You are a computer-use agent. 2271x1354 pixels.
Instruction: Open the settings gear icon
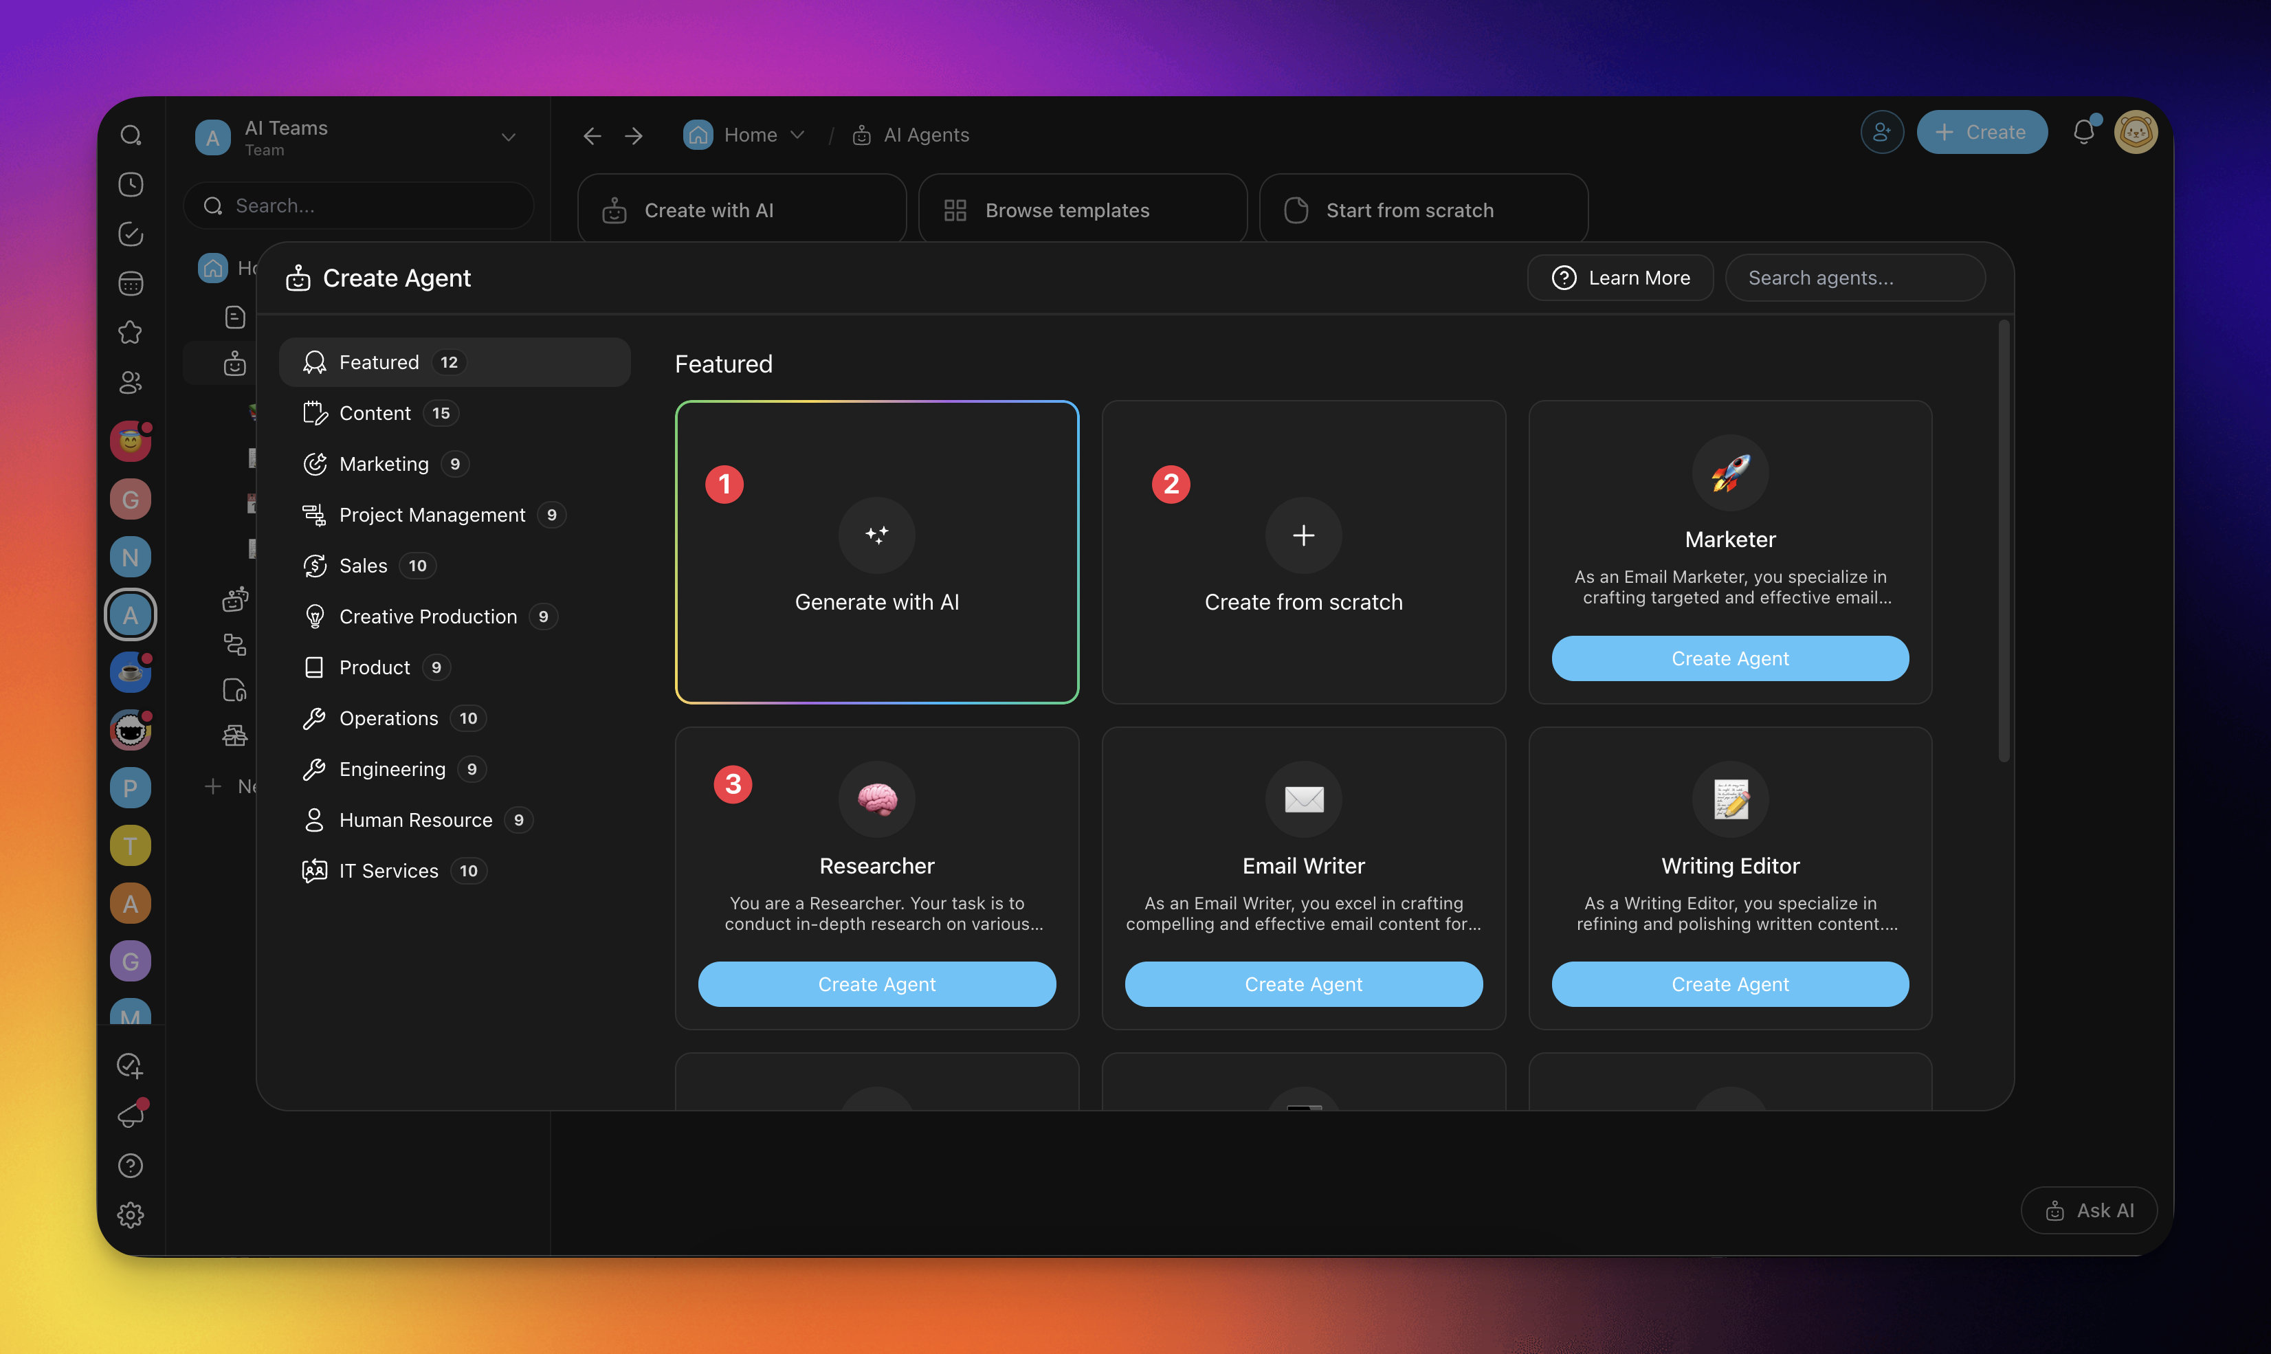131,1214
